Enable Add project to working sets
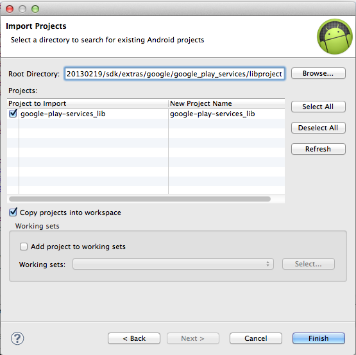This screenshot has height=355, width=356. tap(24, 247)
